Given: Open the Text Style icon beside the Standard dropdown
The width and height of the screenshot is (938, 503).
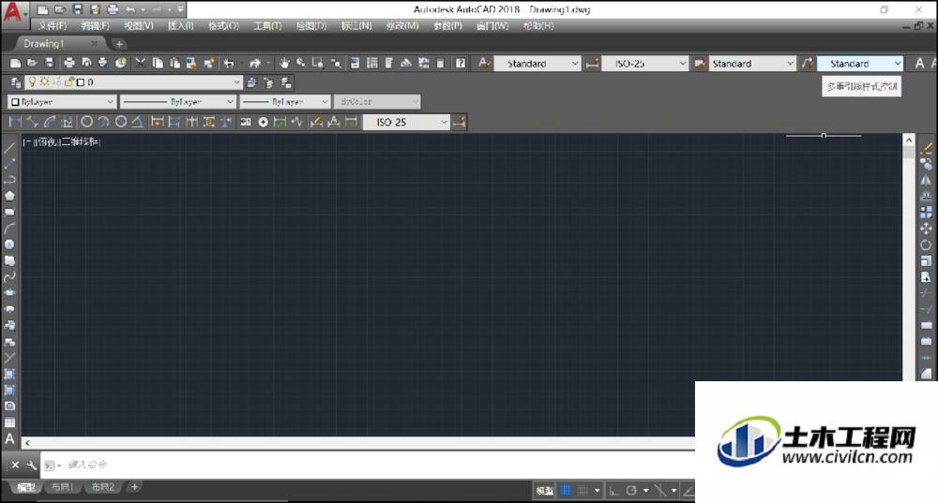Looking at the screenshot, I should (x=484, y=63).
